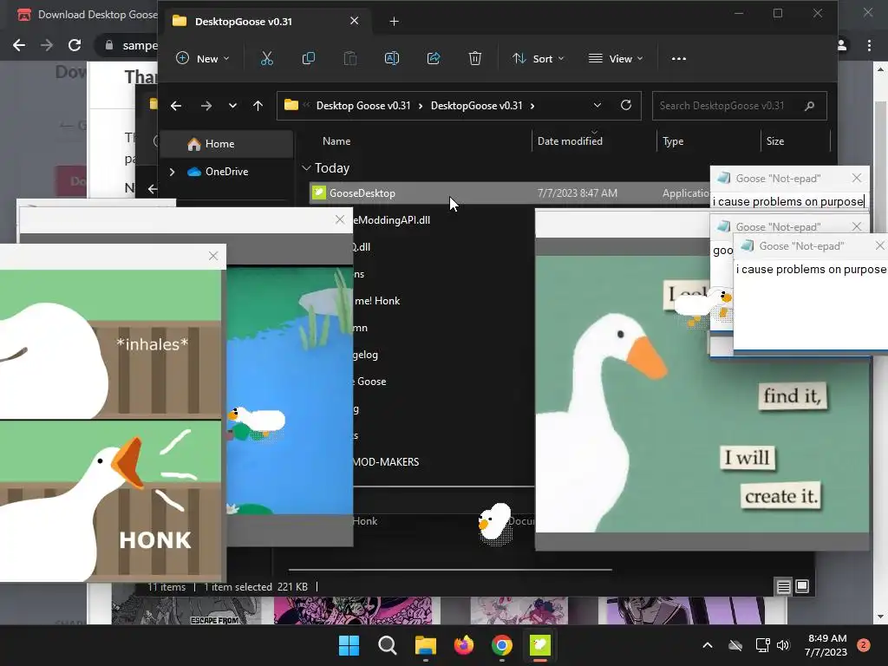Click the Rename icon in Explorer toolbar
888x666 pixels.
tap(392, 58)
